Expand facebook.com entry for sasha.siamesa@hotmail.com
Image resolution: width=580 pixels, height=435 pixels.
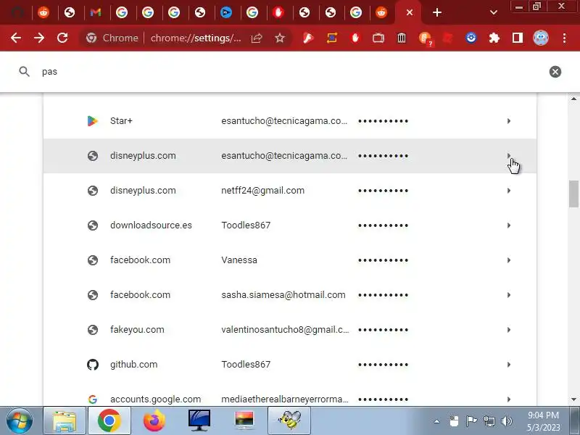coord(509,295)
